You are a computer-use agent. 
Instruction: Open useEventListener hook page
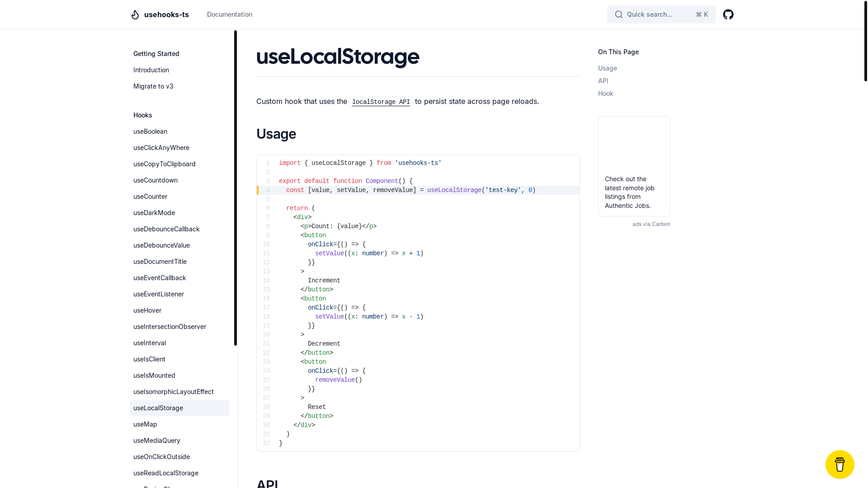pos(179,294)
